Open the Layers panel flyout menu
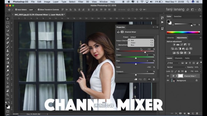The width and height of the screenshot is (207, 116). 201,58
